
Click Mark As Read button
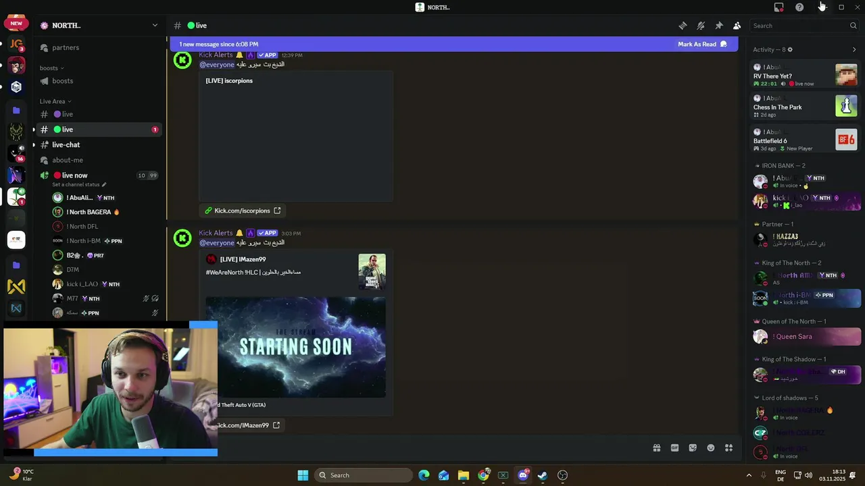pyautogui.click(x=702, y=45)
